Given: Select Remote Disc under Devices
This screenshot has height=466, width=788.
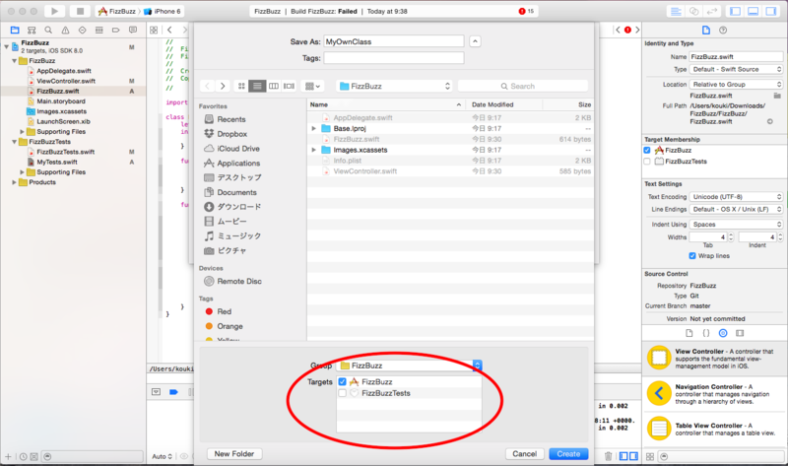Looking at the screenshot, I should pos(239,282).
